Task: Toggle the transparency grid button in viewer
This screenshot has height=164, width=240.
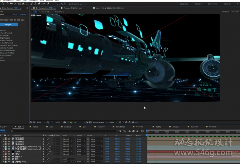Action: click(90, 122)
